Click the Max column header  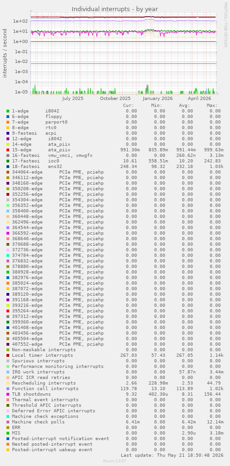[x=212, y=105]
